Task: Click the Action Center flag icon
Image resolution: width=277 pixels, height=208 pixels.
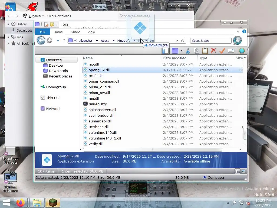Action: pyautogui.click(x=235, y=203)
